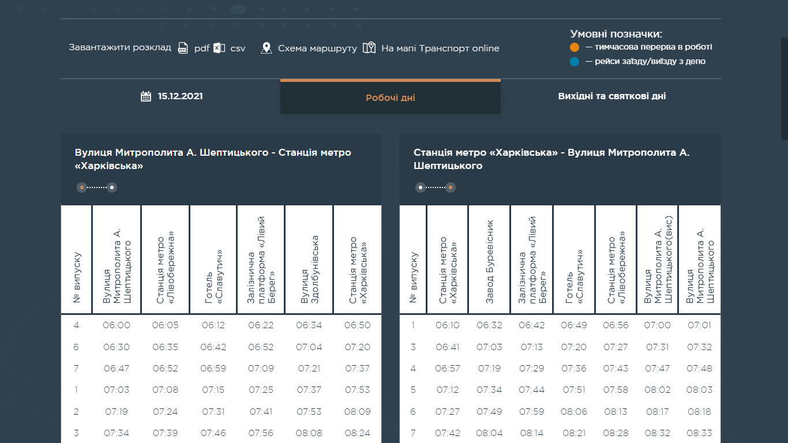Viewport: 788px width, 443px height.
Task: Click the 06:00 departure cell
Action: 117,325
